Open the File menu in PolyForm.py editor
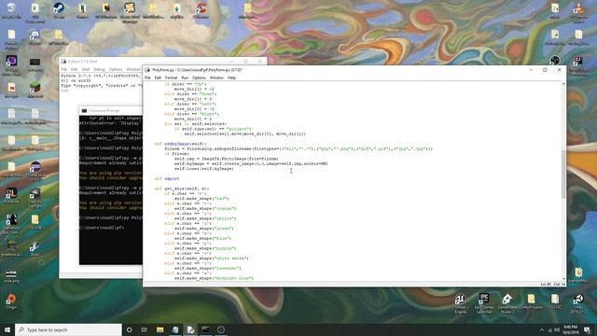The image size is (597, 336). click(147, 77)
